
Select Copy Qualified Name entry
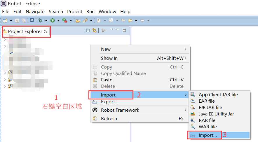pos(140,73)
